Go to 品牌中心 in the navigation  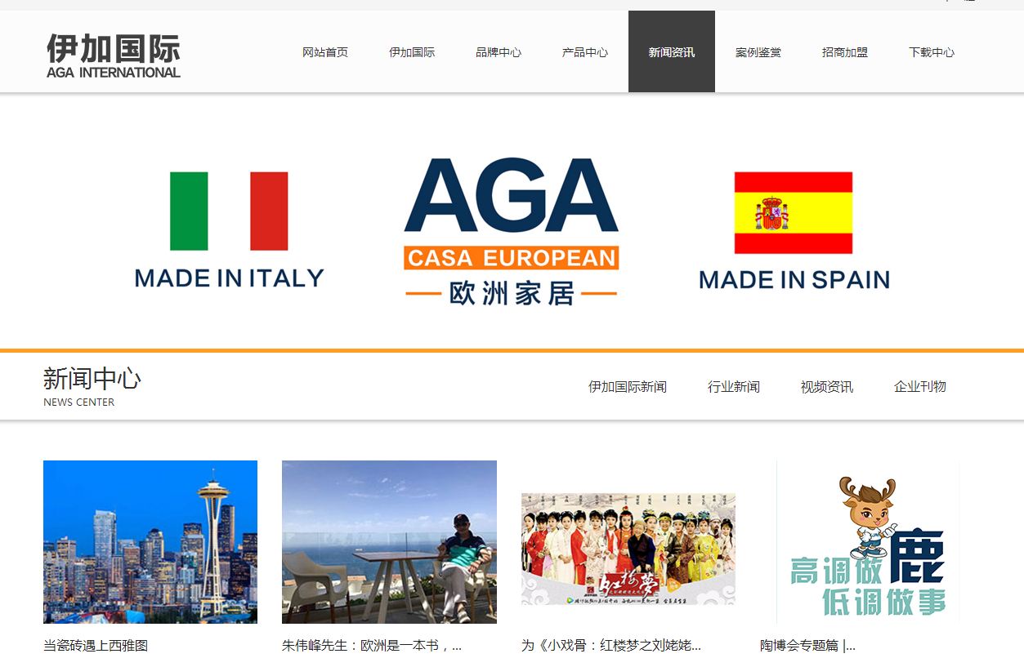499,52
